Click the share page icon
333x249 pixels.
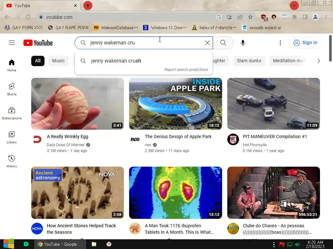pyautogui.click(x=240, y=17)
